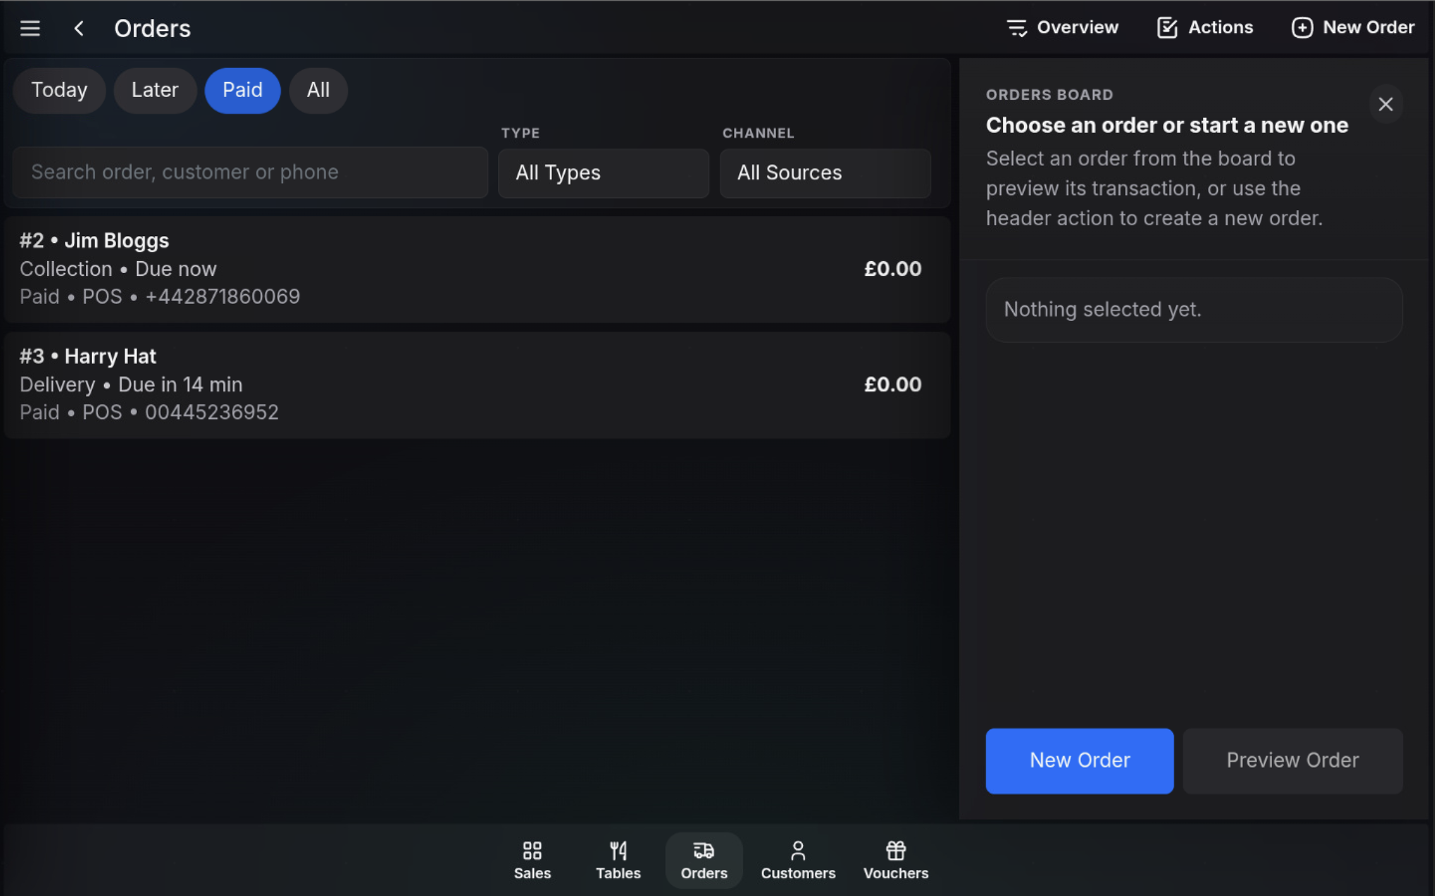This screenshot has width=1435, height=896.
Task: Click 'Collection • Due now' text
Action: (118, 269)
